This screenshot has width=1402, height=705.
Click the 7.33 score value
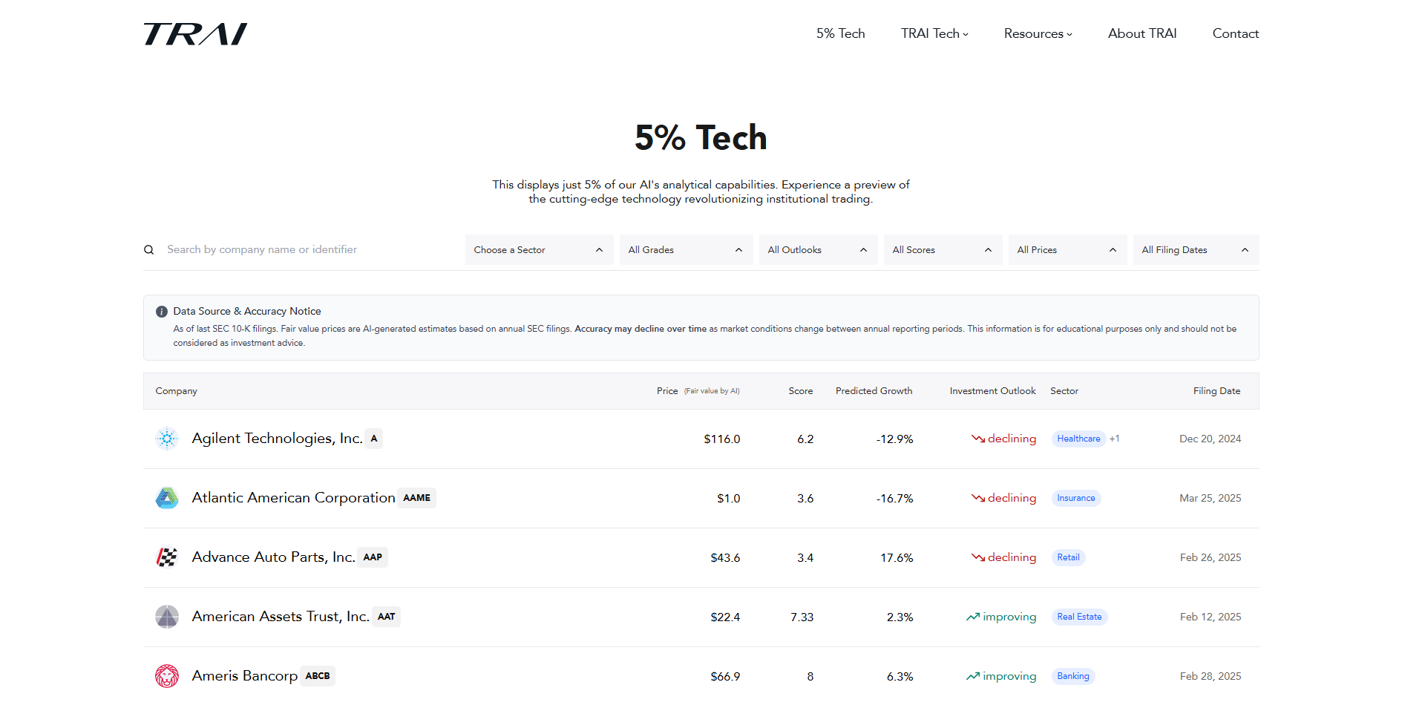point(802,617)
